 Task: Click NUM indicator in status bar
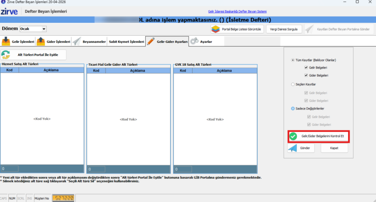click(x=12, y=198)
